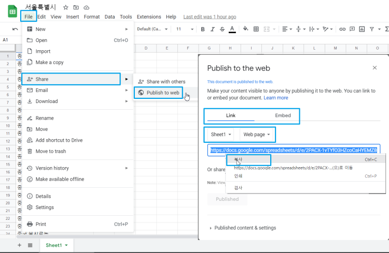The width and height of the screenshot is (389, 253).
Task: Expand the Download submenu
Action: click(78, 101)
